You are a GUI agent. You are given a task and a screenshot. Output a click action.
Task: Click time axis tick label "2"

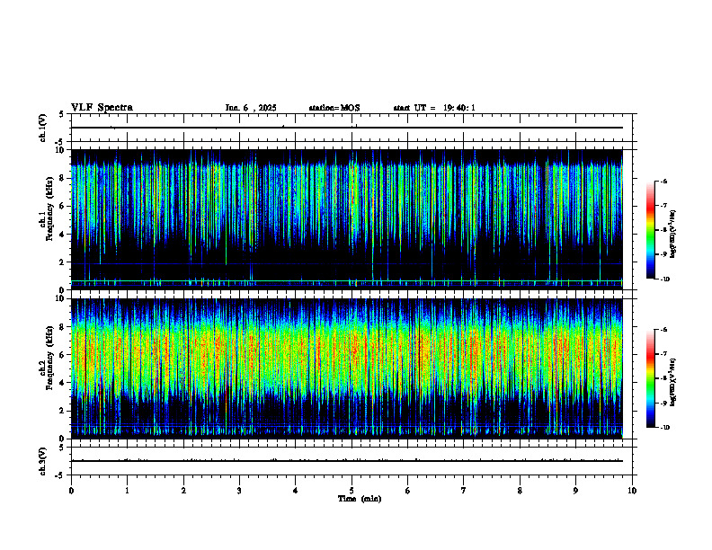[x=183, y=491]
